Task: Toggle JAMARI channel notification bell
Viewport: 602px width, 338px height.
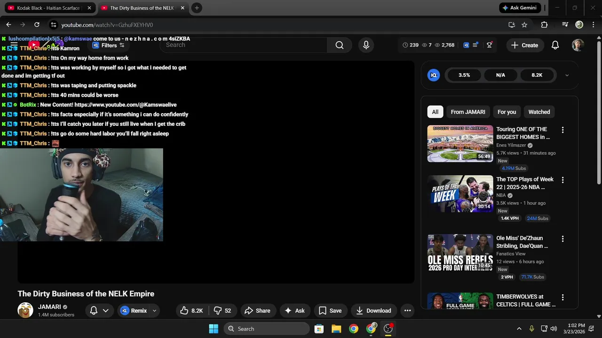Action: pyautogui.click(x=94, y=310)
